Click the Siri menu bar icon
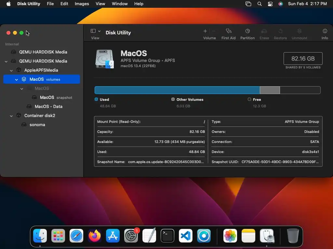Viewport: 333px width, 249px height. coord(281,4)
